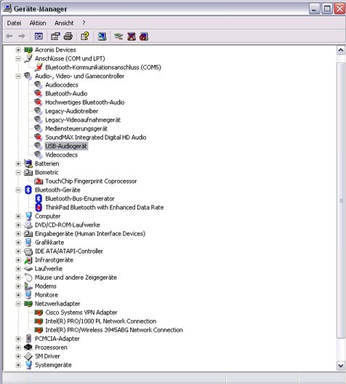Collapse the Biometric category
Image resolution: width=346 pixels, height=384 pixels.
(x=18, y=173)
